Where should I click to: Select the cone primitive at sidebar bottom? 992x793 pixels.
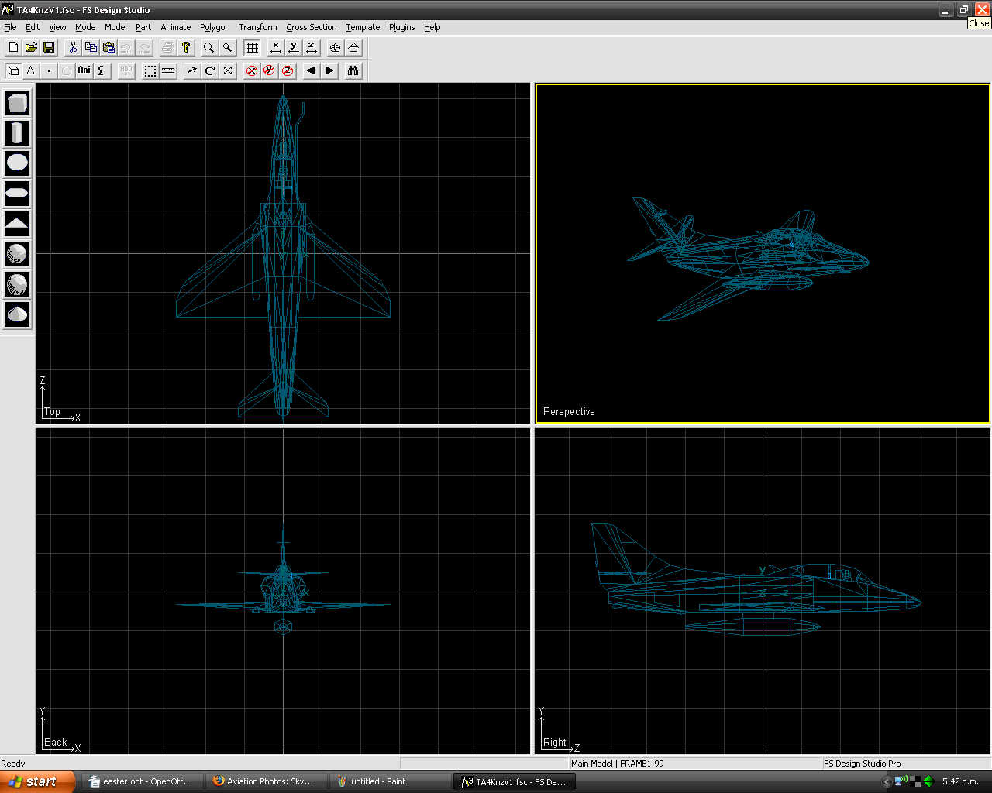[17, 314]
